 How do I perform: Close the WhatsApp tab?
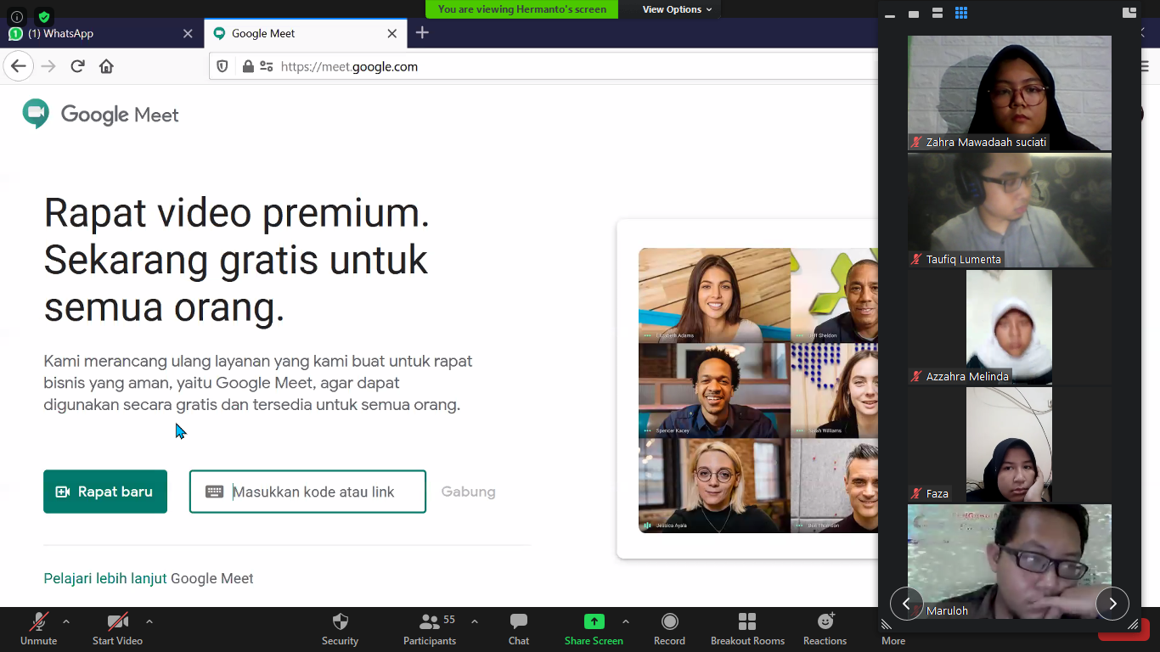pos(188,33)
